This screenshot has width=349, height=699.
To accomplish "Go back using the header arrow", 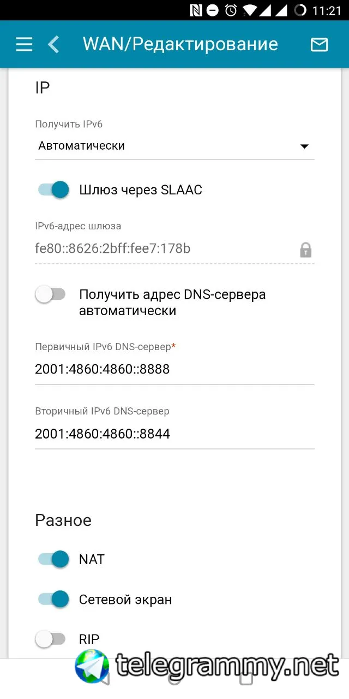I will [x=53, y=44].
